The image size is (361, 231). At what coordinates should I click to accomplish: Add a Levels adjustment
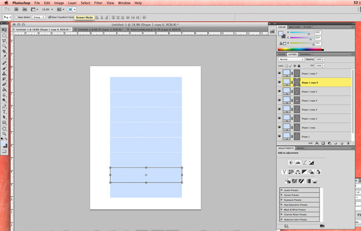pos(298,163)
